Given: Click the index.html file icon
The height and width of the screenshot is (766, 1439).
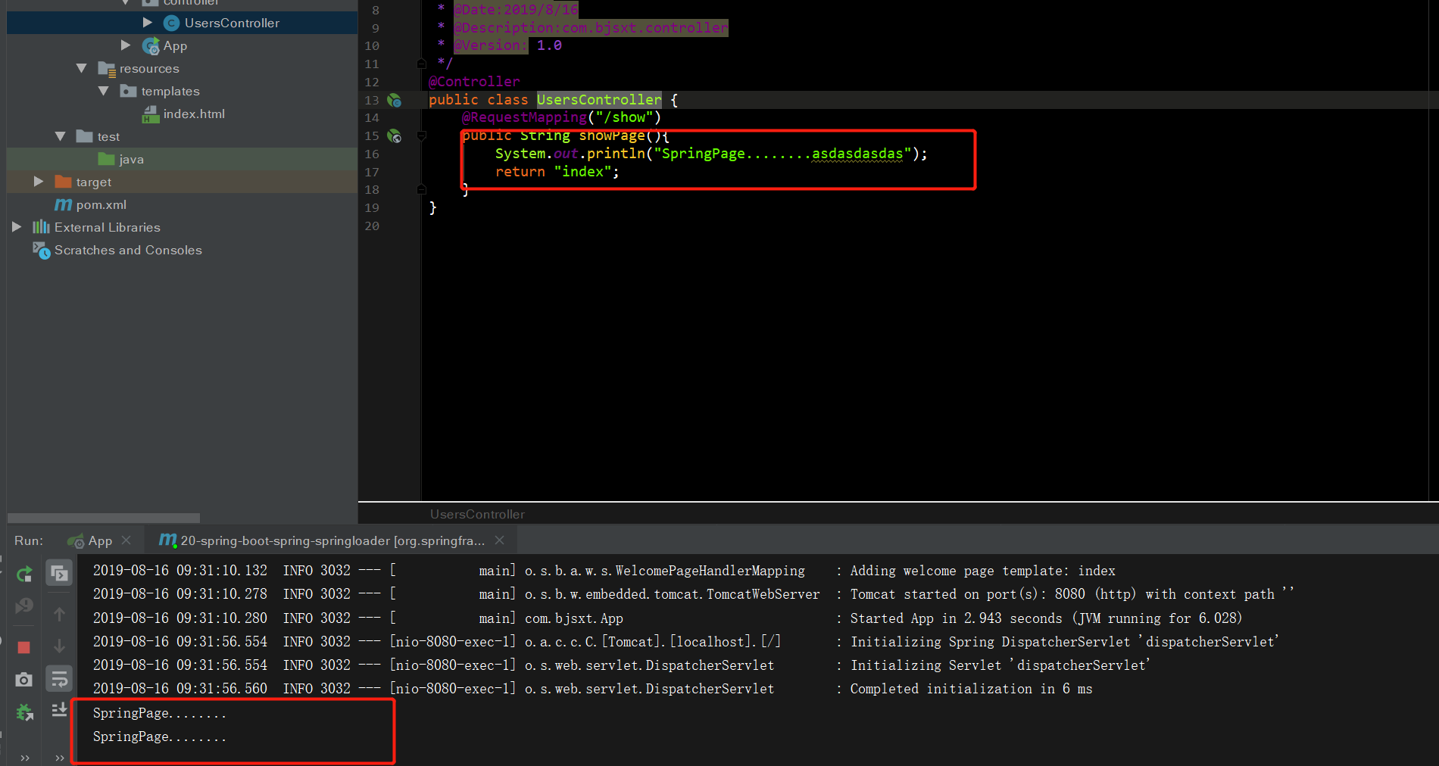Looking at the screenshot, I should click(x=150, y=114).
